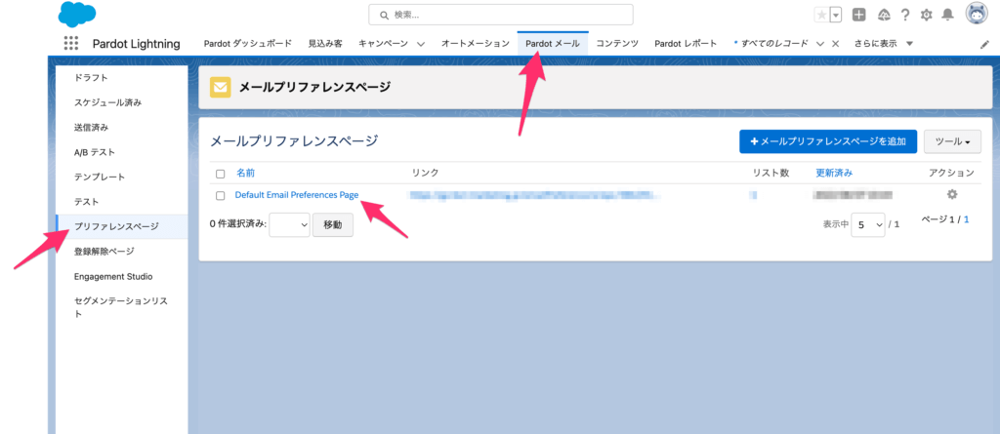Viewport: 1000px width, 434px height.
Task: Open the Default Email Preferences Page link
Action: pos(297,195)
